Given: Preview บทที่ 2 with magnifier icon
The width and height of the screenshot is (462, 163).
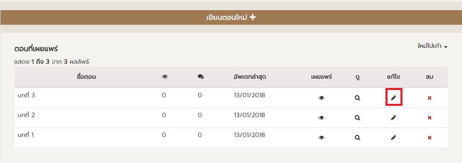Looking at the screenshot, I should coord(358,118).
